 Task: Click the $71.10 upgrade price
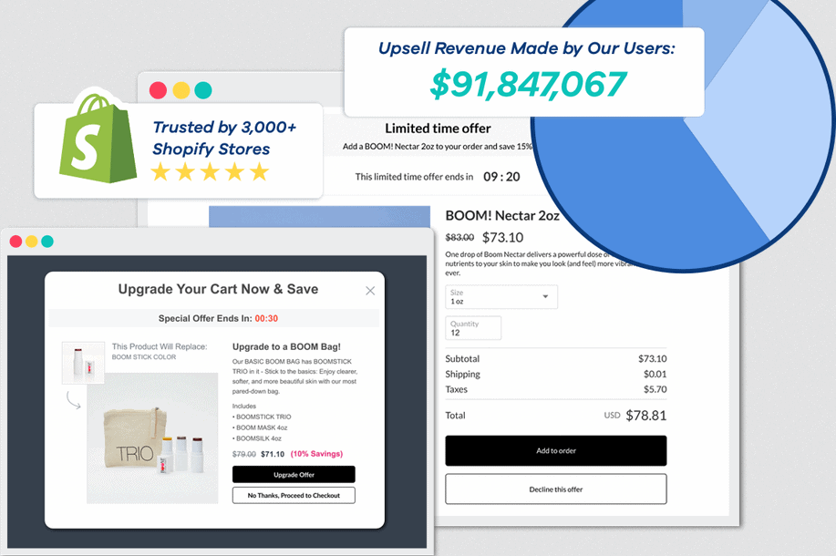[273, 454]
